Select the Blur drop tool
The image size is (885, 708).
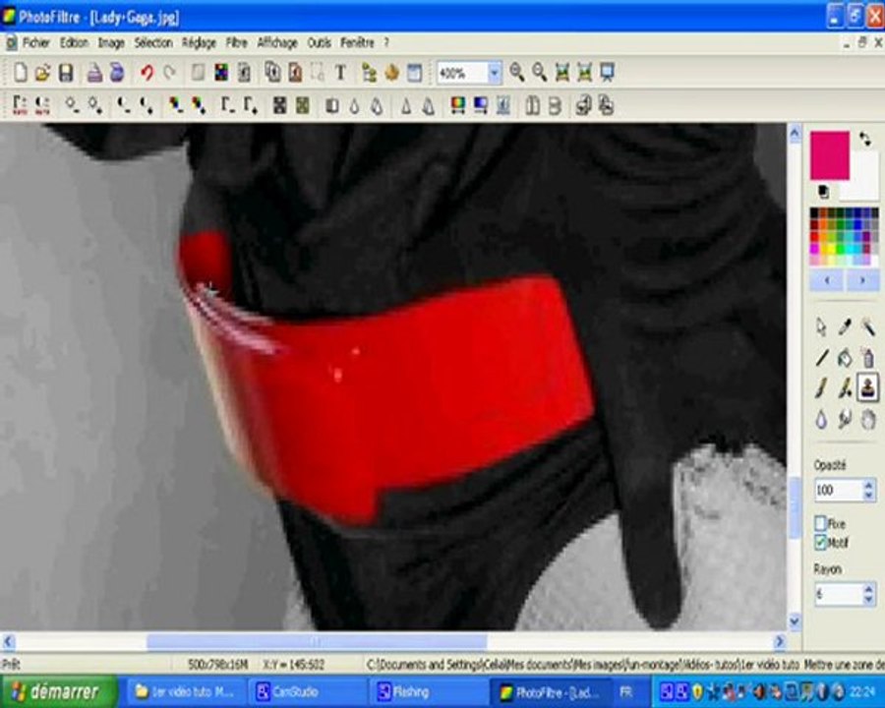tap(822, 420)
